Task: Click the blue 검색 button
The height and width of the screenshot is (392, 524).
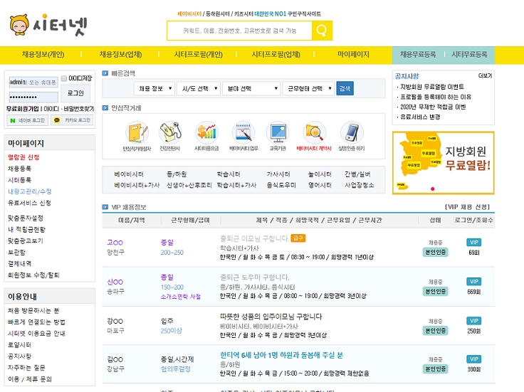Action: point(345,88)
